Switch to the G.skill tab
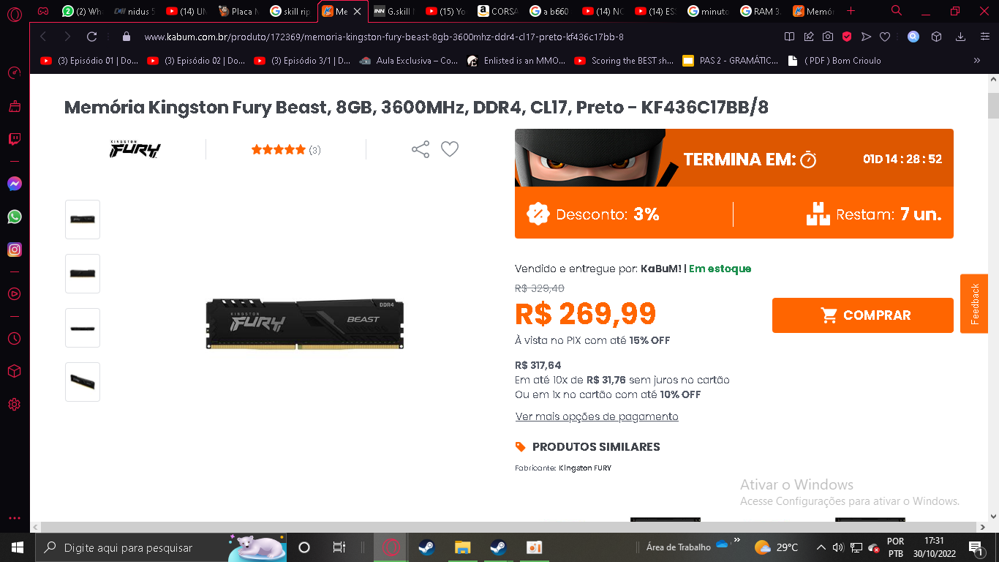The height and width of the screenshot is (562, 999). point(393,11)
